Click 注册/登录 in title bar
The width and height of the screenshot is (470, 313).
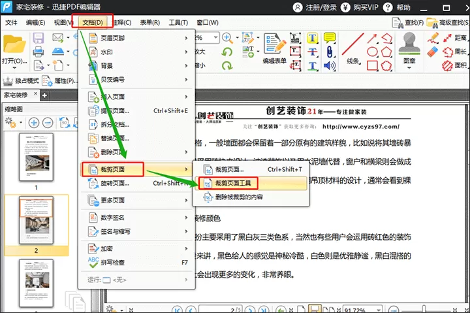click(315, 7)
